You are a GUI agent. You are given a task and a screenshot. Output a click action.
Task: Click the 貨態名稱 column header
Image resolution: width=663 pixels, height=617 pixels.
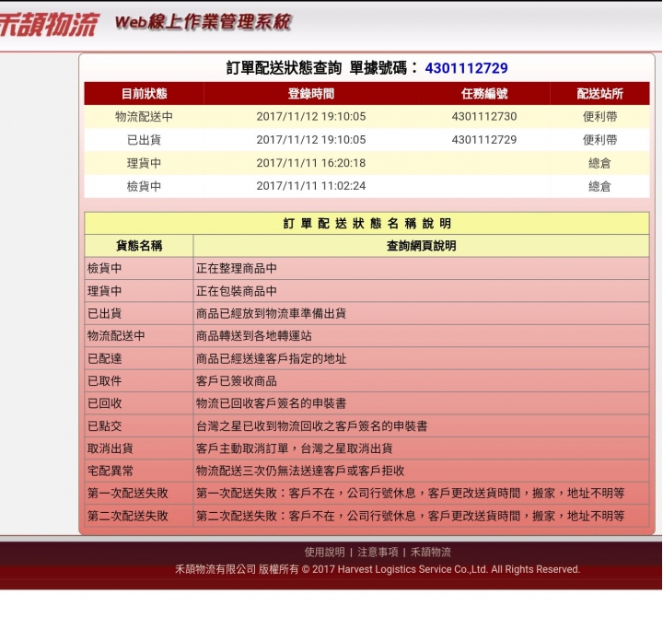point(139,246)
